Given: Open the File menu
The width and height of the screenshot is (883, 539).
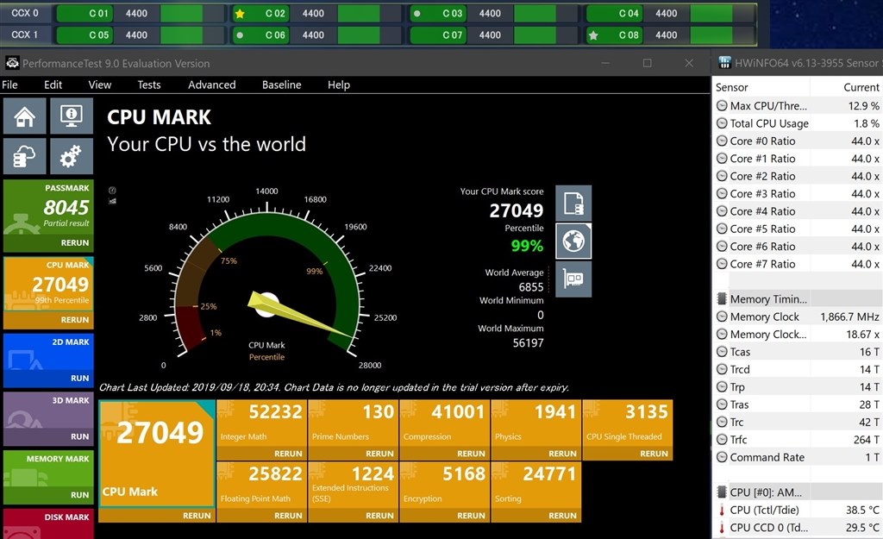Looking at the screenshot, I should pos(9,85).
